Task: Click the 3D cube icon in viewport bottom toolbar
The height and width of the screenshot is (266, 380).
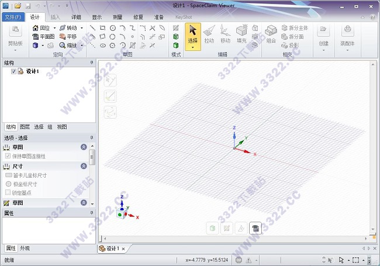Action: coord(212,228)
